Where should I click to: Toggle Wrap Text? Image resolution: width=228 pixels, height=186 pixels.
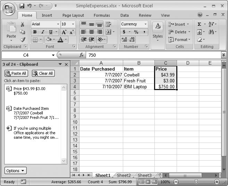(108, 24)
